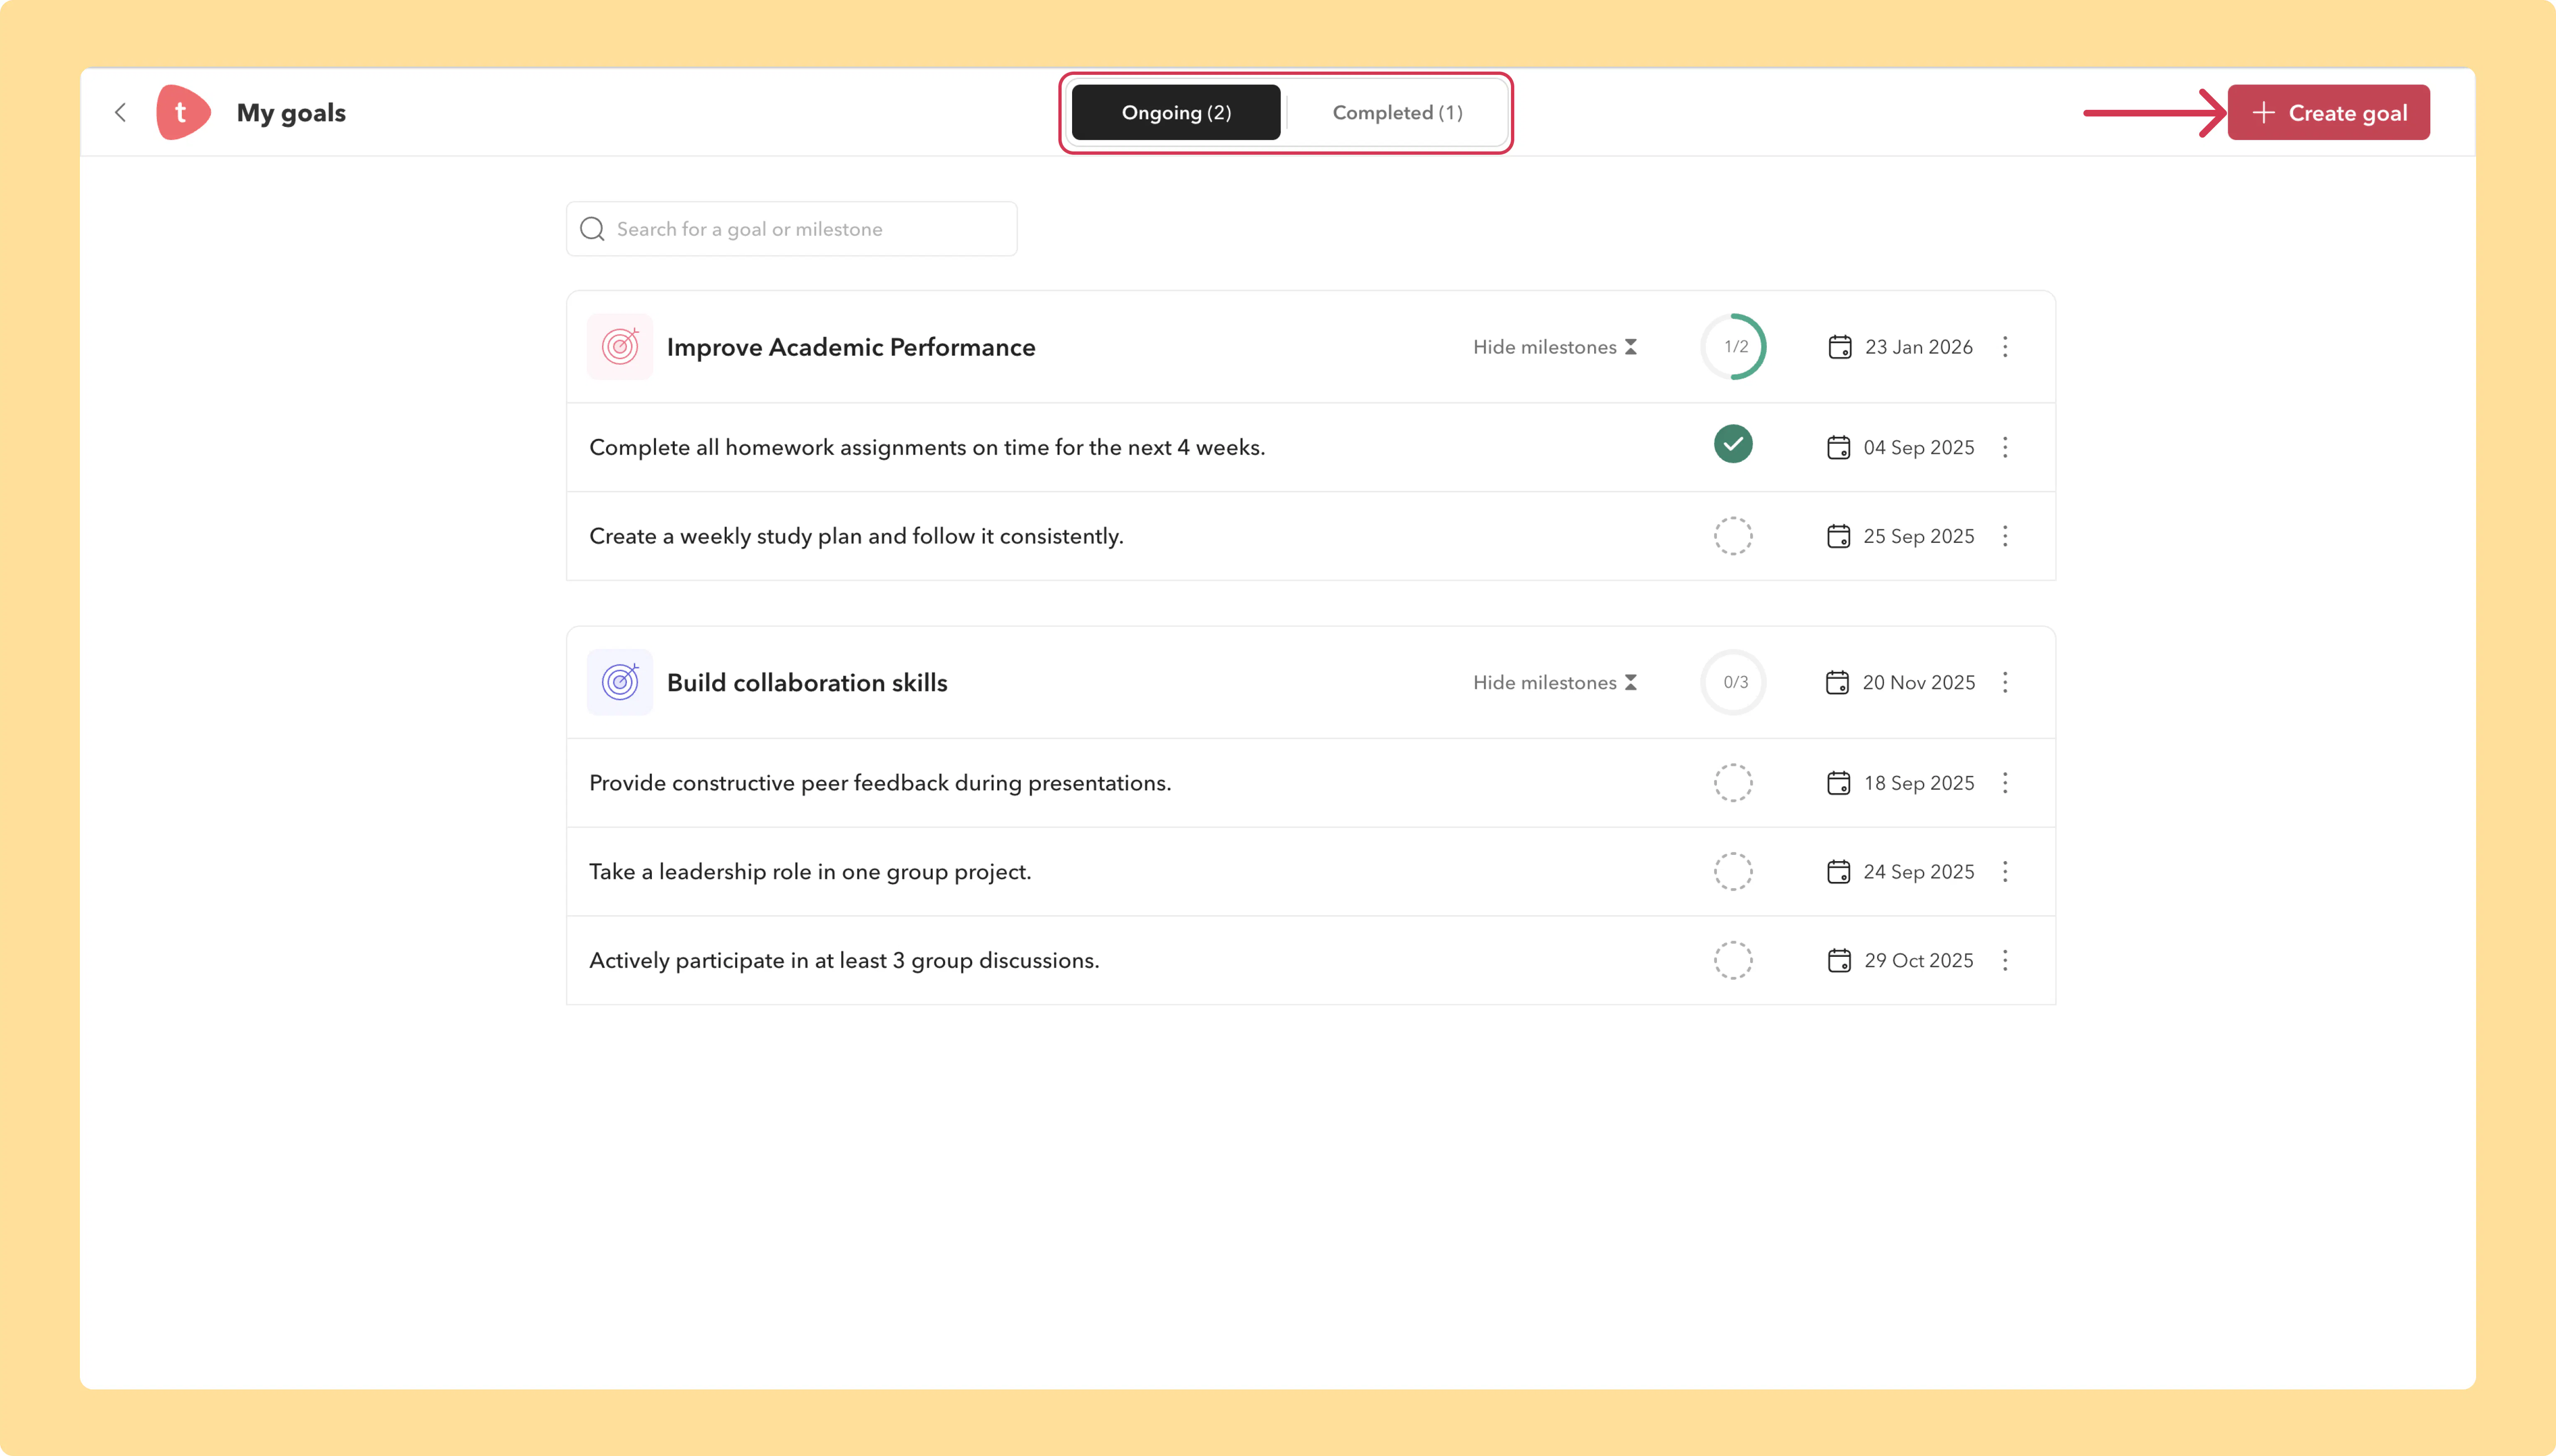Image resolution: width=2556 pixels, height=1456 pixels.
Task: Open more options for weekly study plan milestone
Action: [2005, 536]
